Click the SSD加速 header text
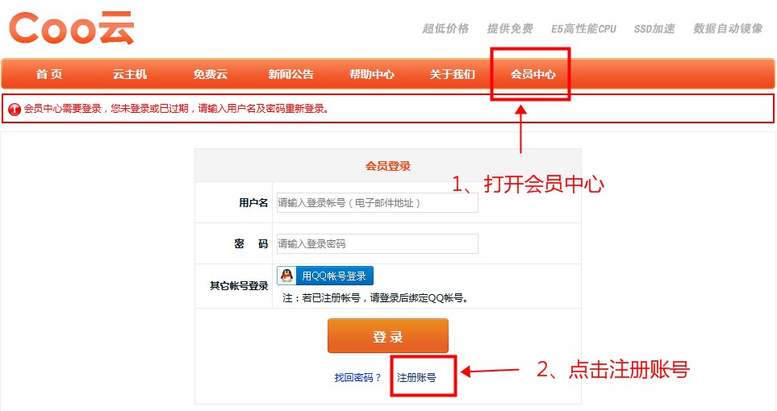The width and height of the screenshot is (777, 411). point(654,28)
